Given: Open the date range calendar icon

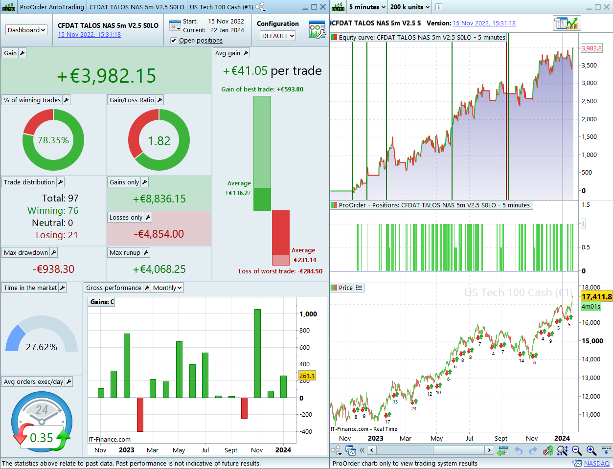Looking at the screenshot, I should 175,25.
